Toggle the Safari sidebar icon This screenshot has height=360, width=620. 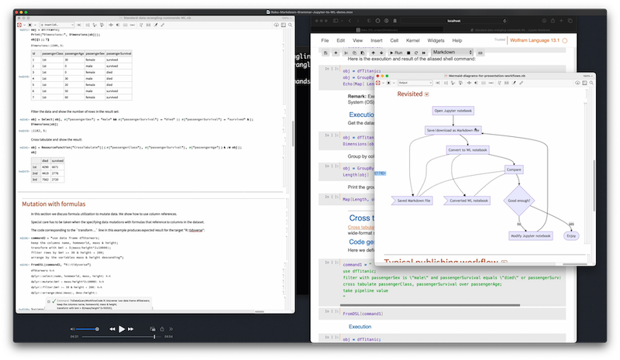pos(336,21)
